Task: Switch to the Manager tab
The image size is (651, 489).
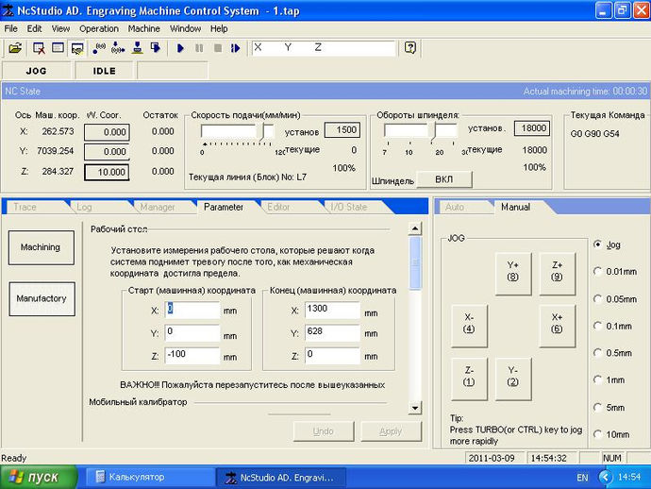Action: tap(158, 207)
